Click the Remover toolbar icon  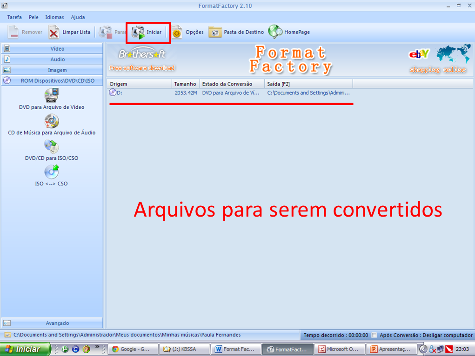coord(13,32)
